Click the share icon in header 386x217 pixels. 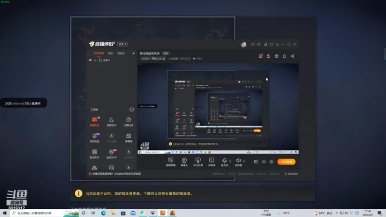pyautogui.click(x=292, y=56)
